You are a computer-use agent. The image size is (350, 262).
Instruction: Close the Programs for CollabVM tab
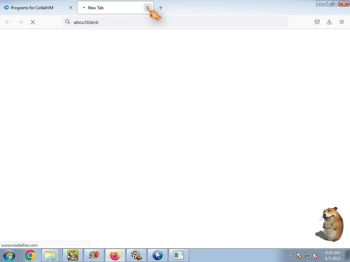click(71, 8)
